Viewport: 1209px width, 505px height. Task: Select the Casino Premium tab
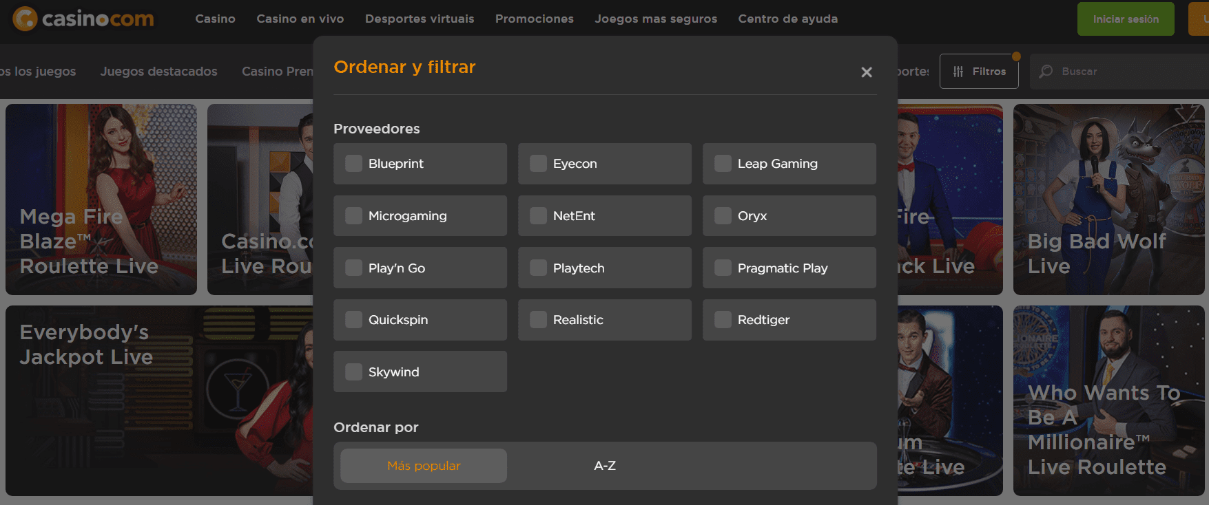coord(278,72)
